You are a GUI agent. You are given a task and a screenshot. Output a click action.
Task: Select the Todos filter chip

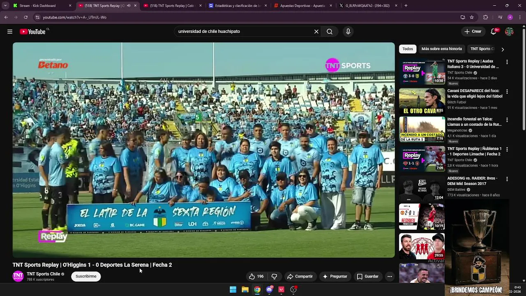coord(408,49)
